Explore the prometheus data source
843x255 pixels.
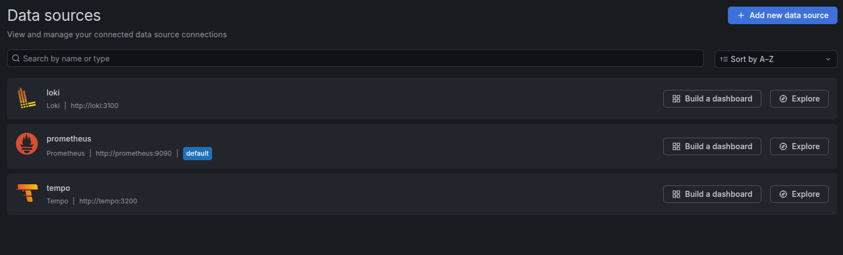pos(799,146)
